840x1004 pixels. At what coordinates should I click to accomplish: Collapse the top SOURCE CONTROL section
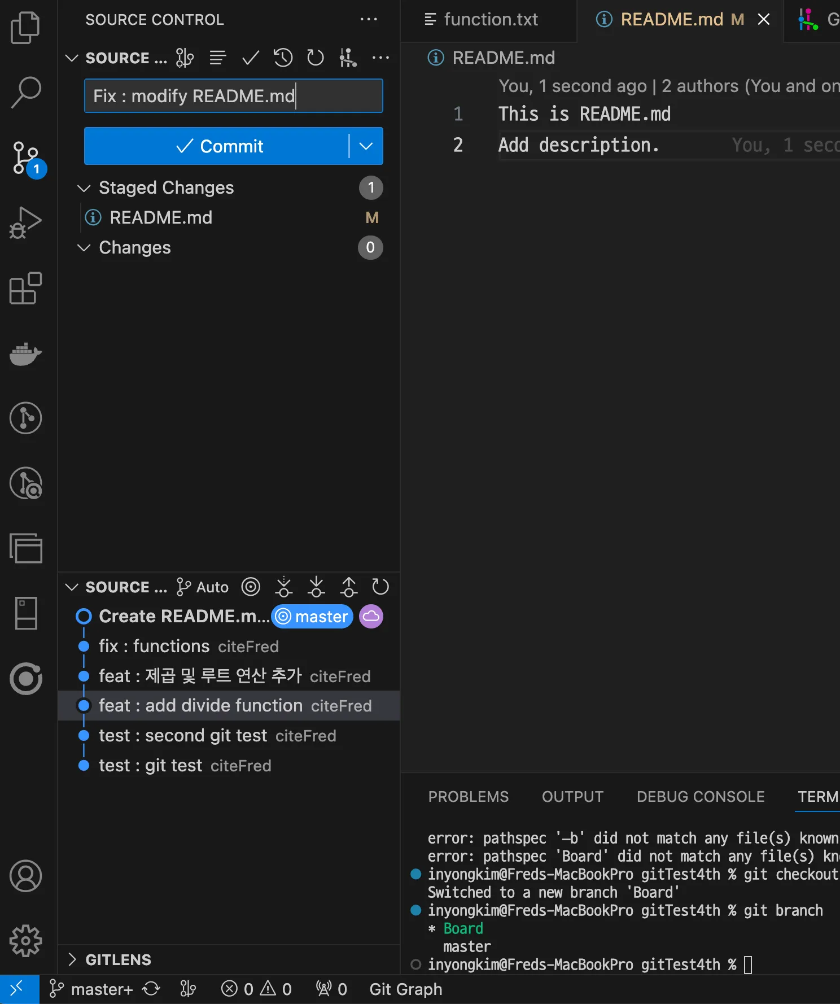coord(72,58)
